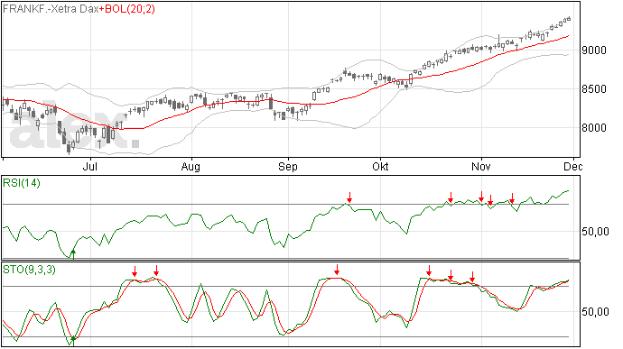Select the red "+BOL(20;2)" indicator label
Image resolution: width=623 pixels, height=349 pixels.
(x=127, y=9)
